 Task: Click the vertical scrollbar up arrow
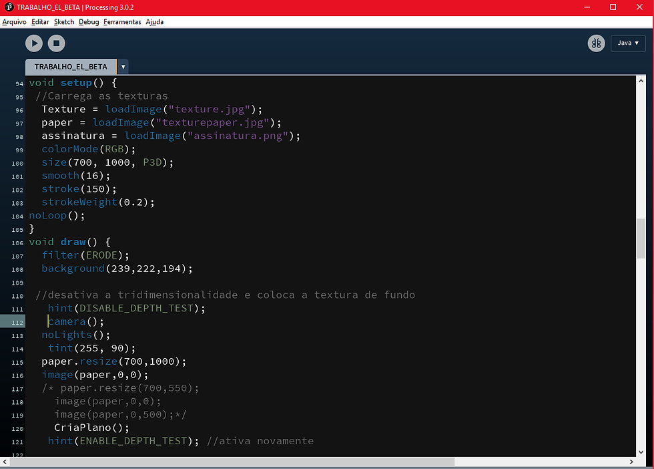click(641, 81)
